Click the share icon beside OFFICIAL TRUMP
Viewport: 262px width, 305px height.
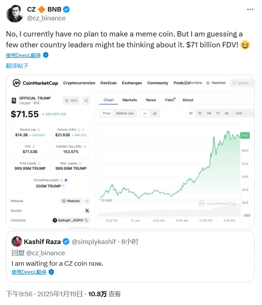pyautogui.click(x=86, y=101)
